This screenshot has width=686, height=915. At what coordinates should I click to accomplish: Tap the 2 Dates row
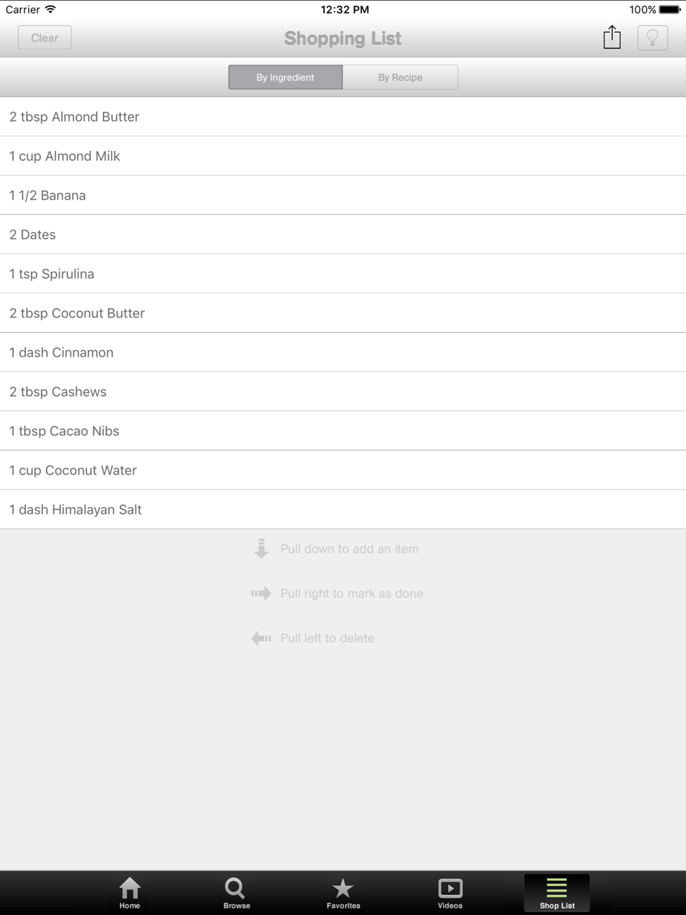343,235
